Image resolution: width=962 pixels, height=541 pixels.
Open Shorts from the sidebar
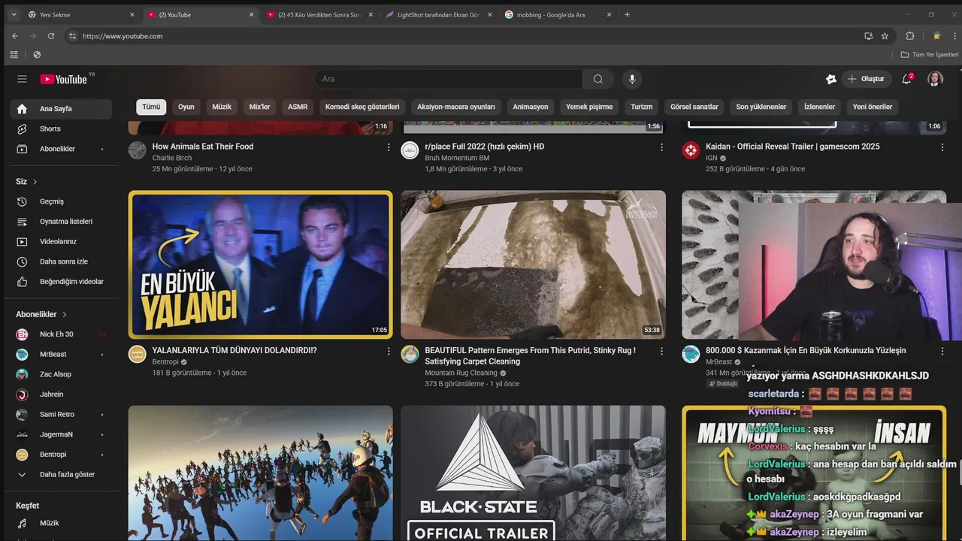(x=62, y=128)
